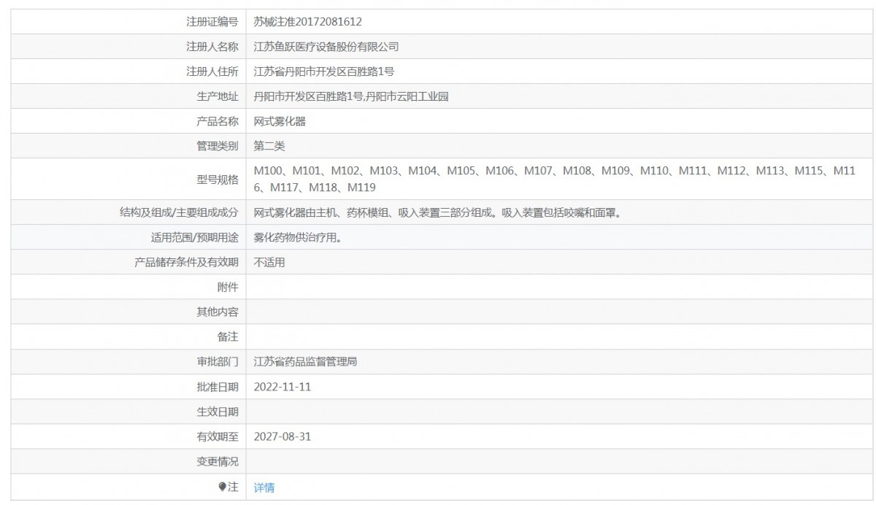Screen dimensions: 876x505
Task: Click the 管理类别 label
Action: click(x=218, y=146)
